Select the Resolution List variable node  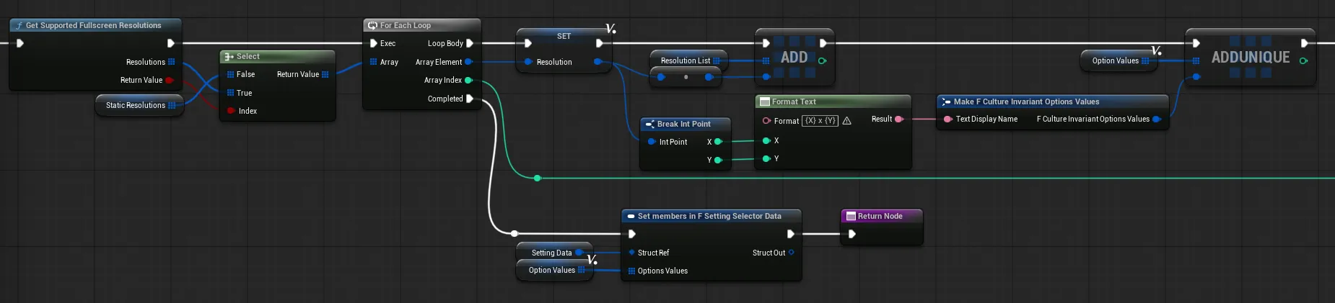tap(688, 60)
